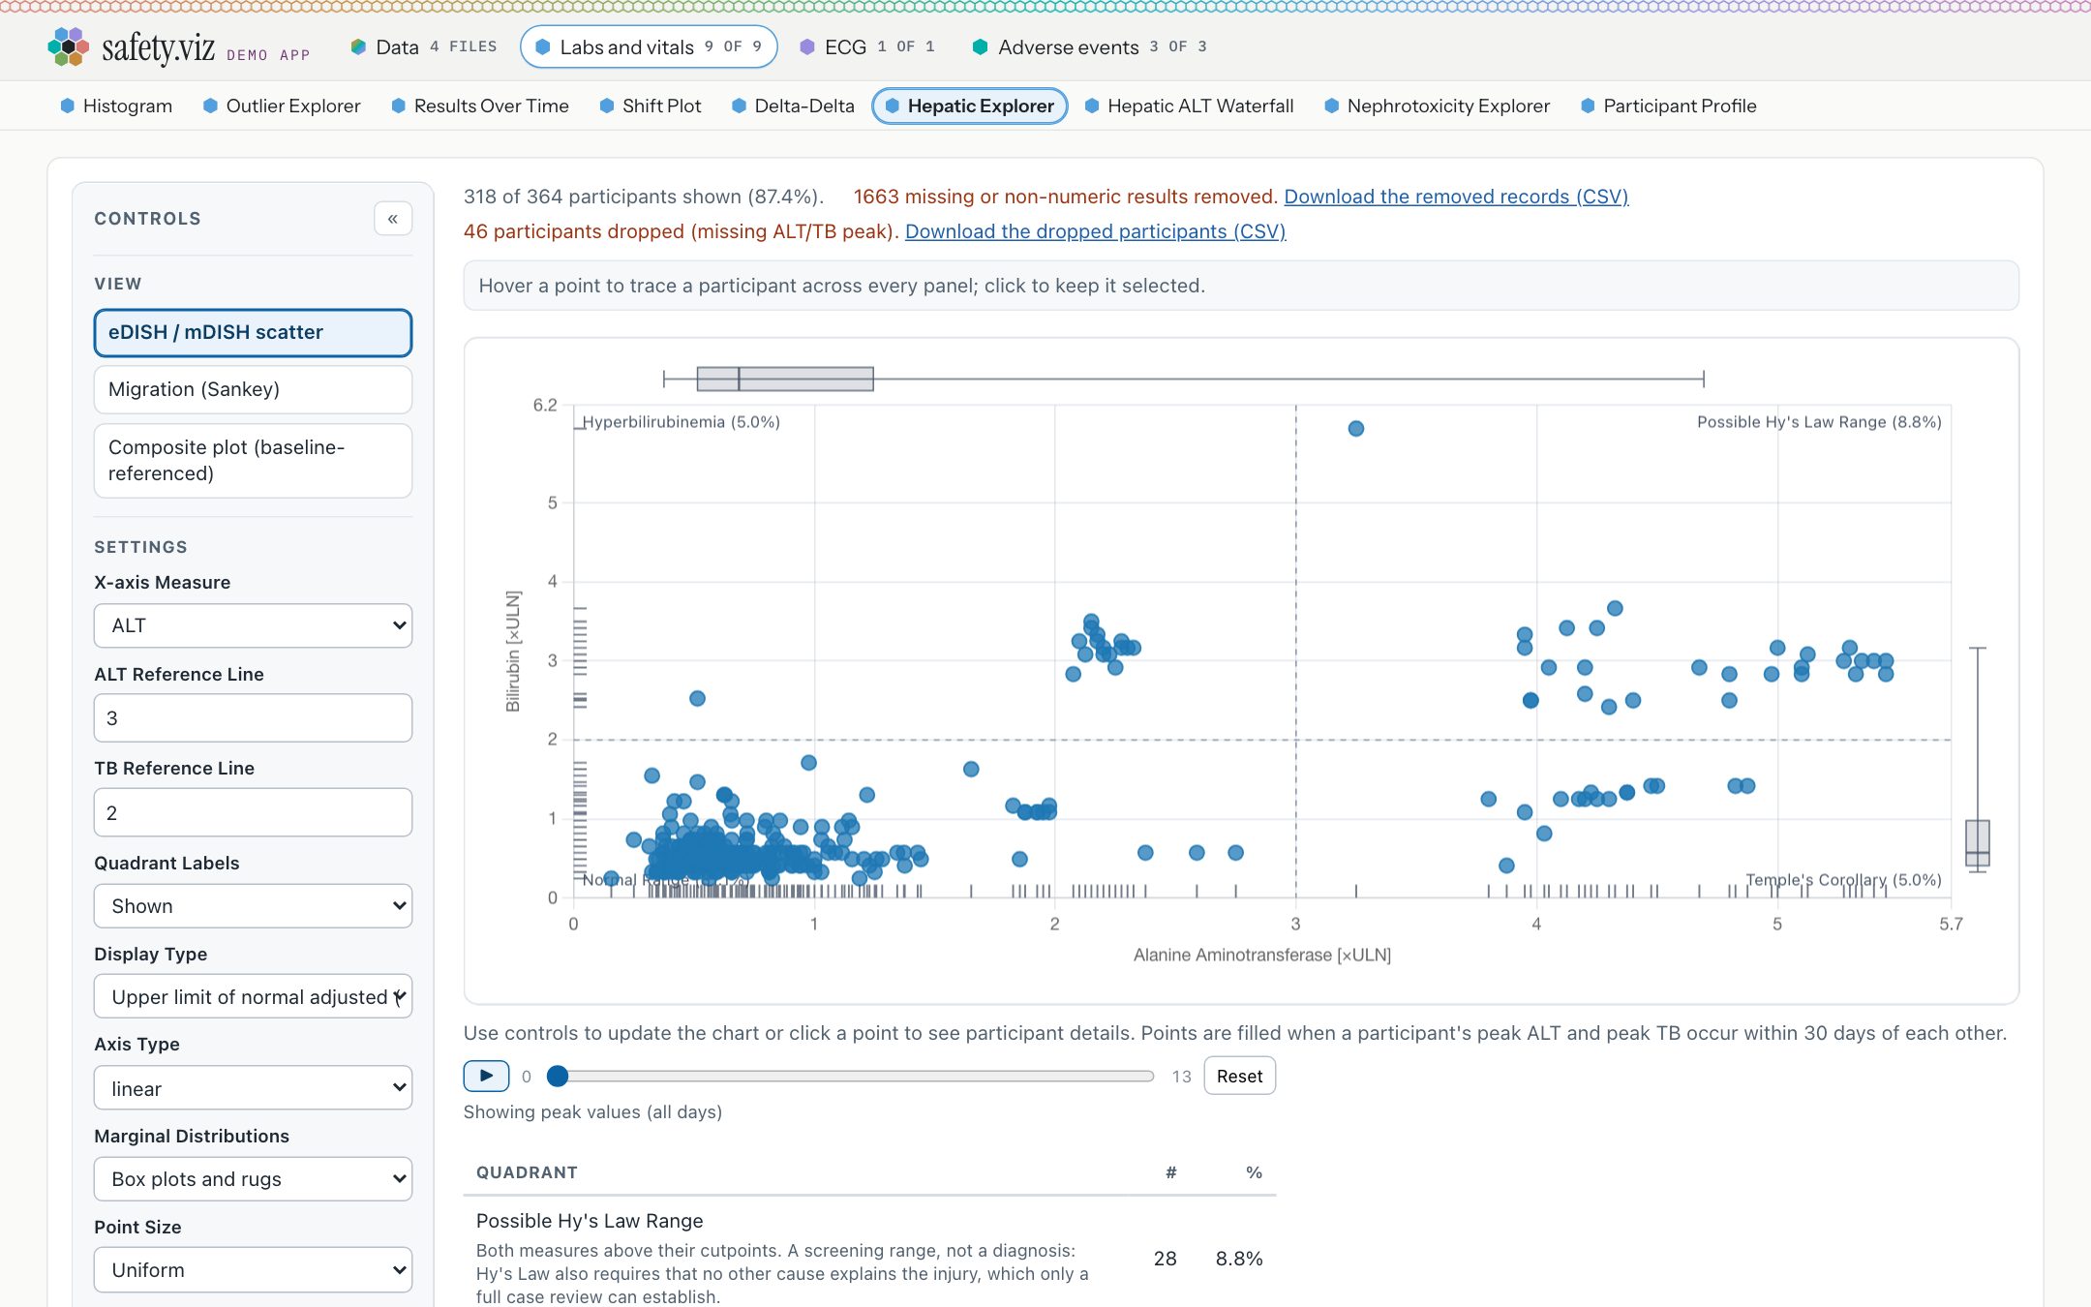Click the Adverse events hexagon icon
The image size is (2091, 1307).
980,46
